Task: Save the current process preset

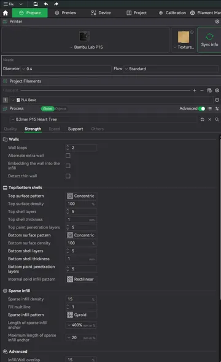Action: point(203,119)
